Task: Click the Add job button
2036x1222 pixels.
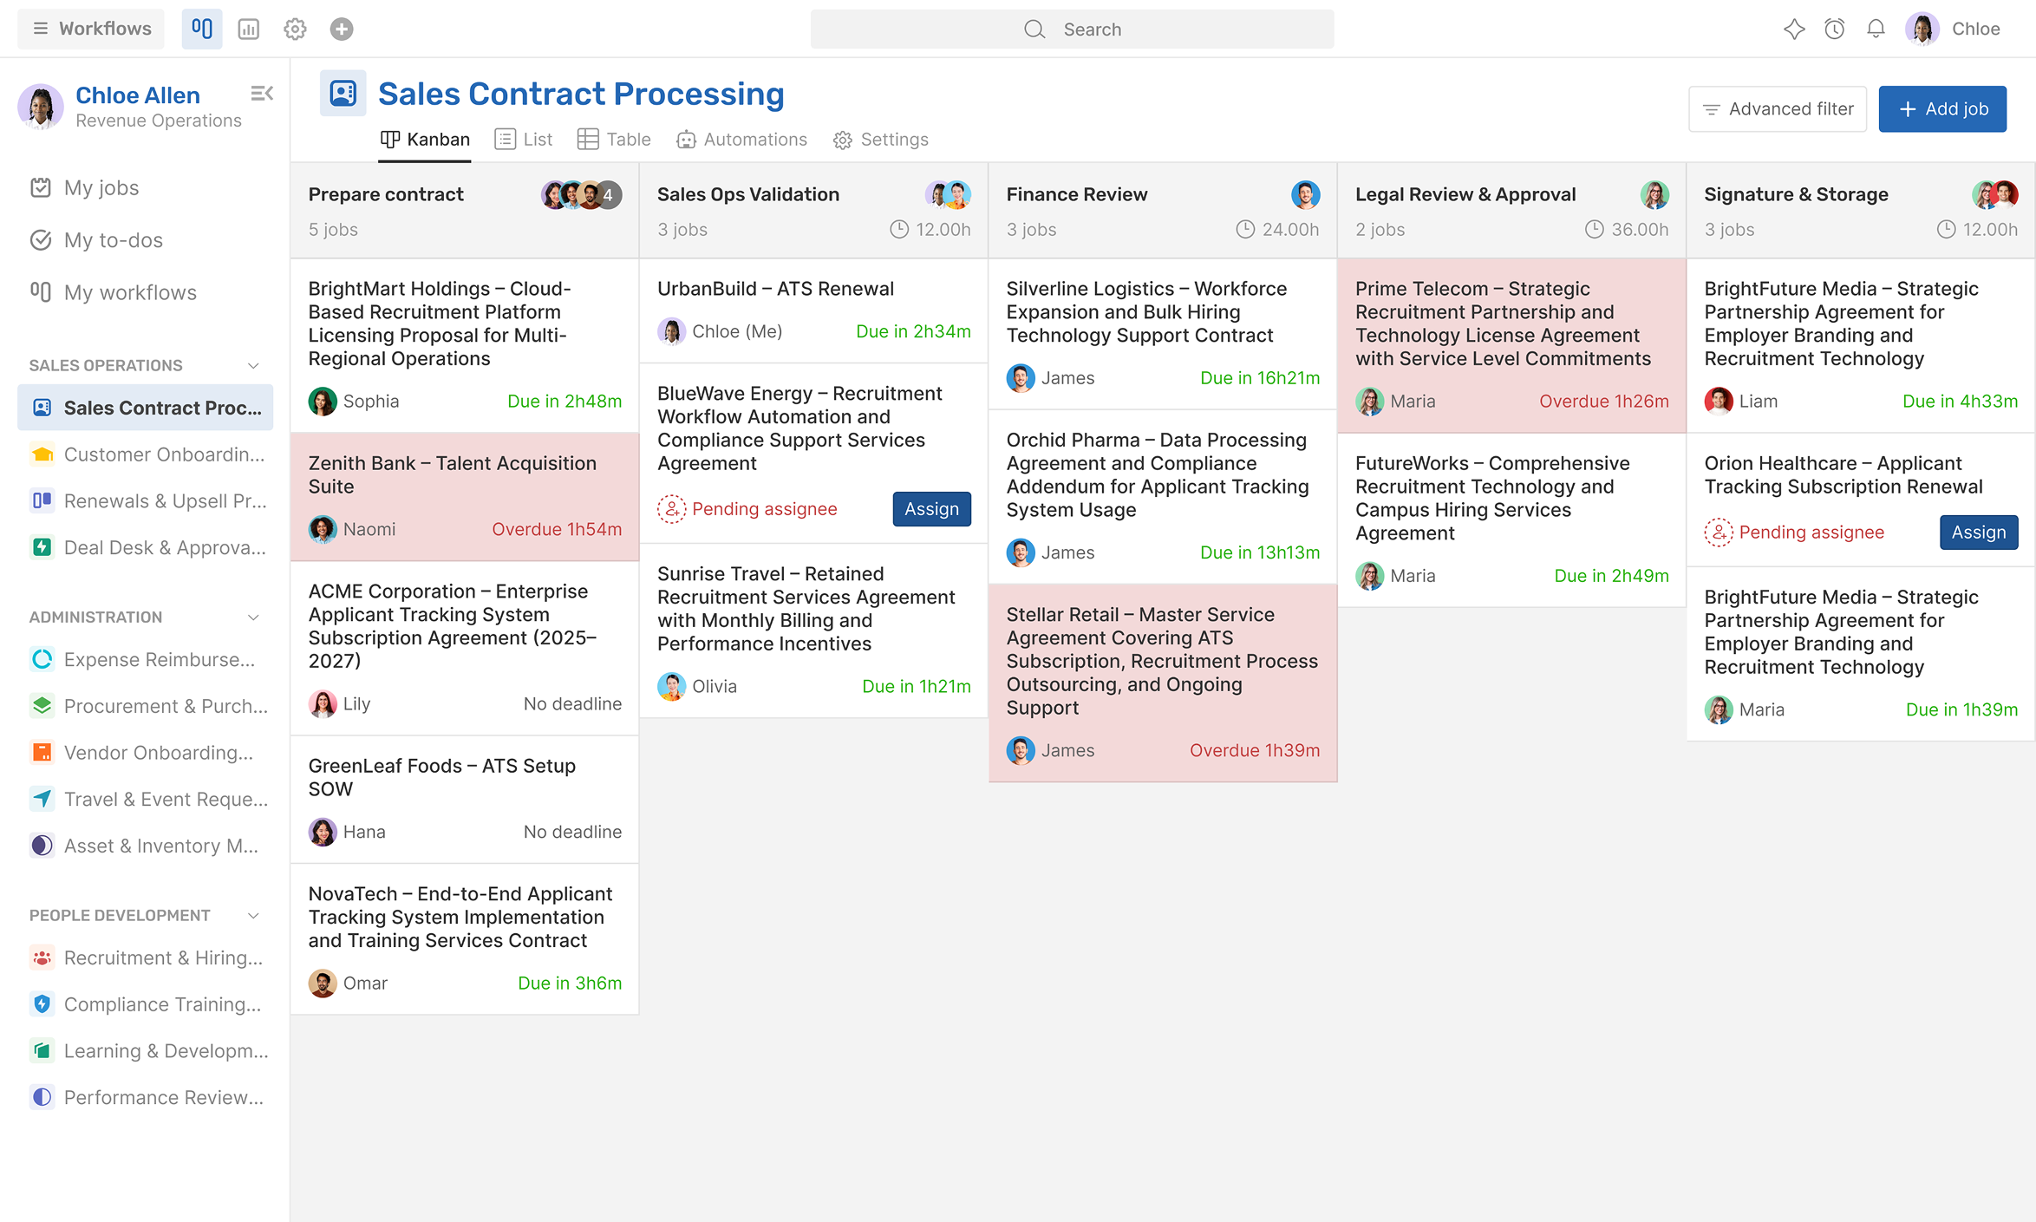Action: [1942, 109]
